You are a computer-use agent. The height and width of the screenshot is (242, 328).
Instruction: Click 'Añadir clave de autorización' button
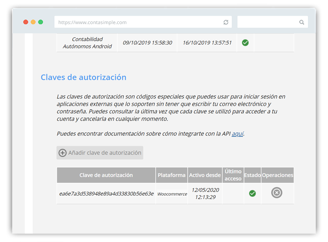(100, 153)
